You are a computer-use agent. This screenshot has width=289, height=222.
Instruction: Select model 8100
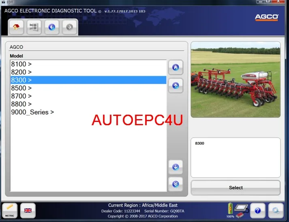[x=88, y=64]
